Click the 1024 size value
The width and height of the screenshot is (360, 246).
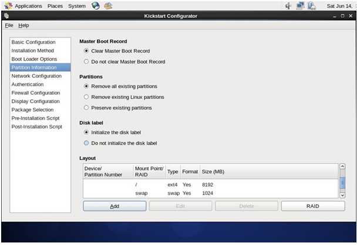207,193
